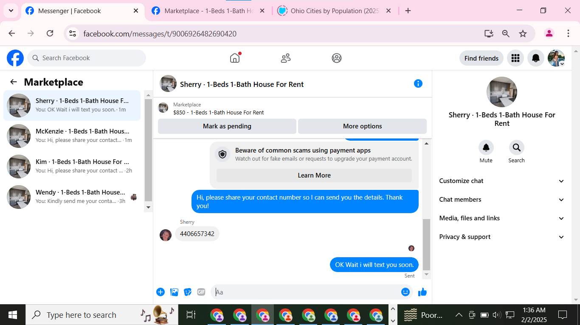Screen dimensions: 580x325
Task: Open the Sherry conversation in the list
Action: 72,106
